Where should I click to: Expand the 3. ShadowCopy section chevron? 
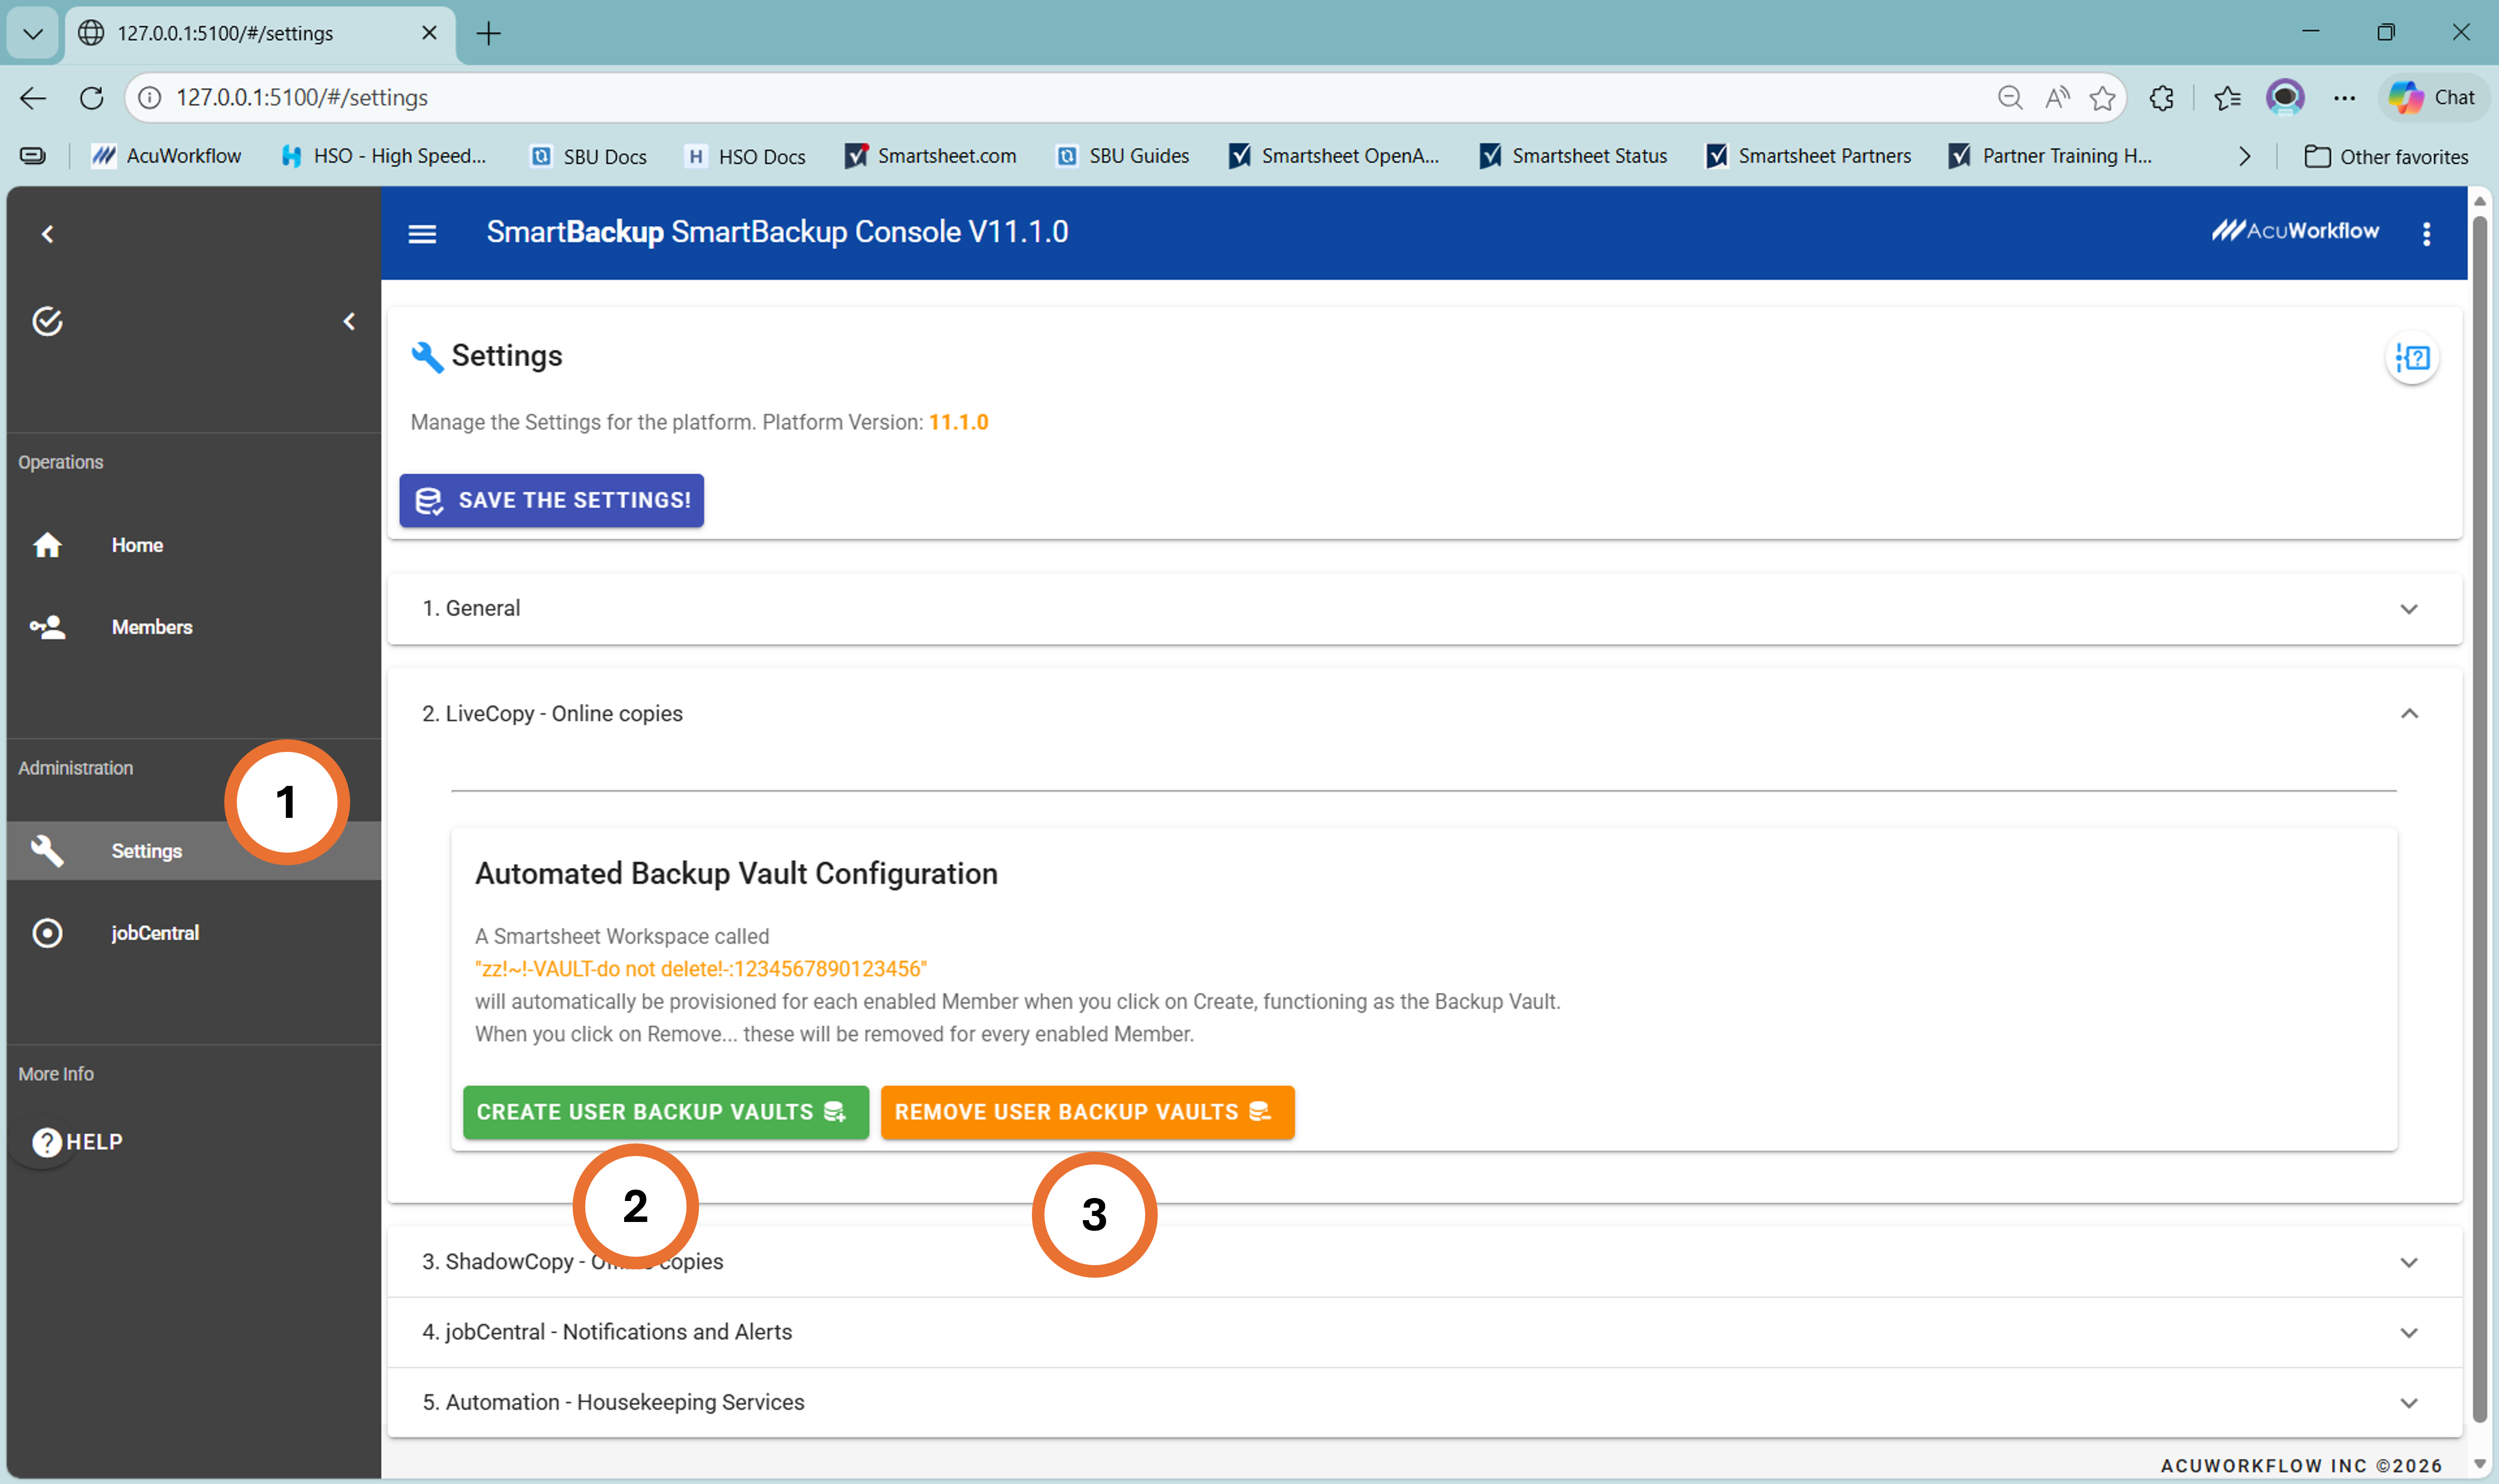click(2408, 1262)
